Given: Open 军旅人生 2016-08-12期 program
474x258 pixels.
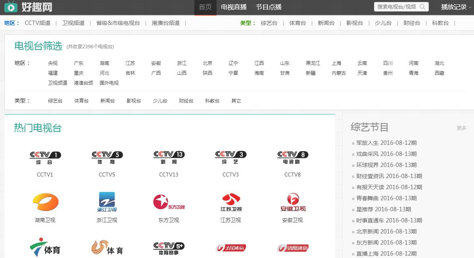Looking at the screenshot, I should (x=386, y=143).
